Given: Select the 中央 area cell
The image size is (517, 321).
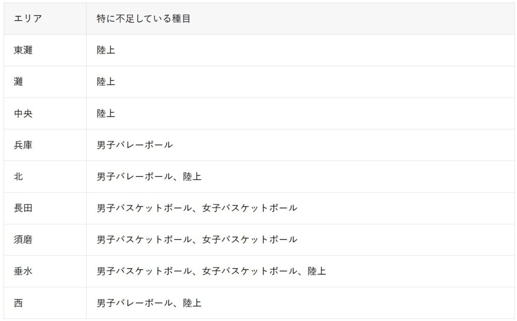Looking at the screenshot, I should [x=45, y=114].
